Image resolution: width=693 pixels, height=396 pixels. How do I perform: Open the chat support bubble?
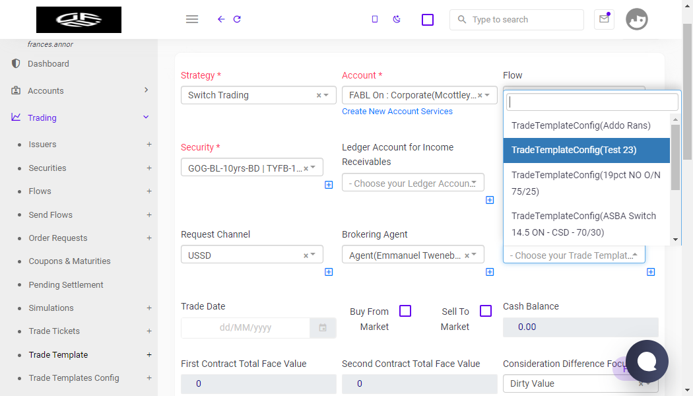coord(647,362)
